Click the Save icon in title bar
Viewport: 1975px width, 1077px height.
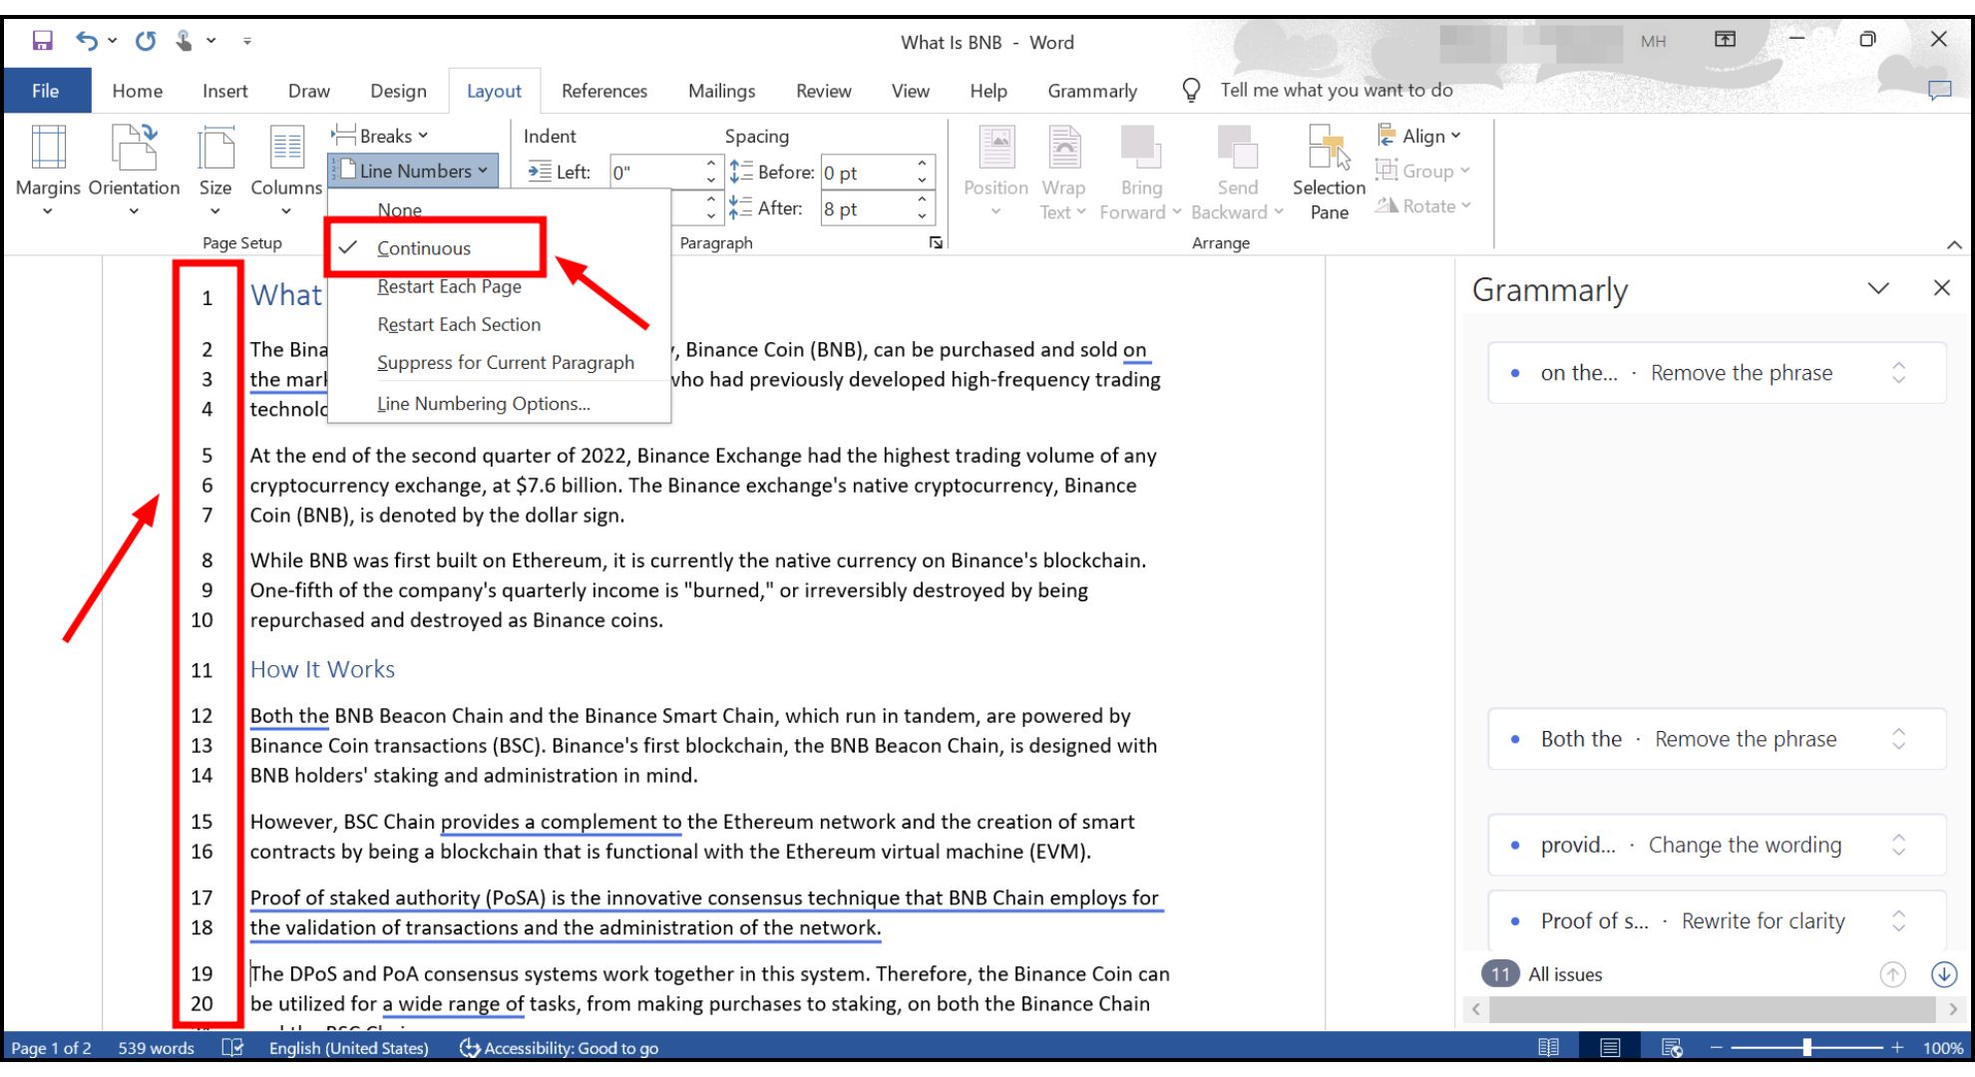[42, 41]
